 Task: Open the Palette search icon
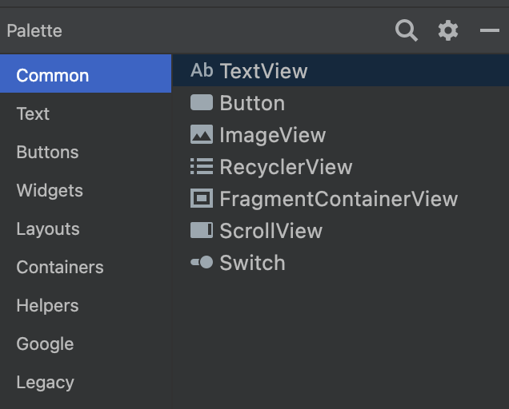click(x=406, y=30)
